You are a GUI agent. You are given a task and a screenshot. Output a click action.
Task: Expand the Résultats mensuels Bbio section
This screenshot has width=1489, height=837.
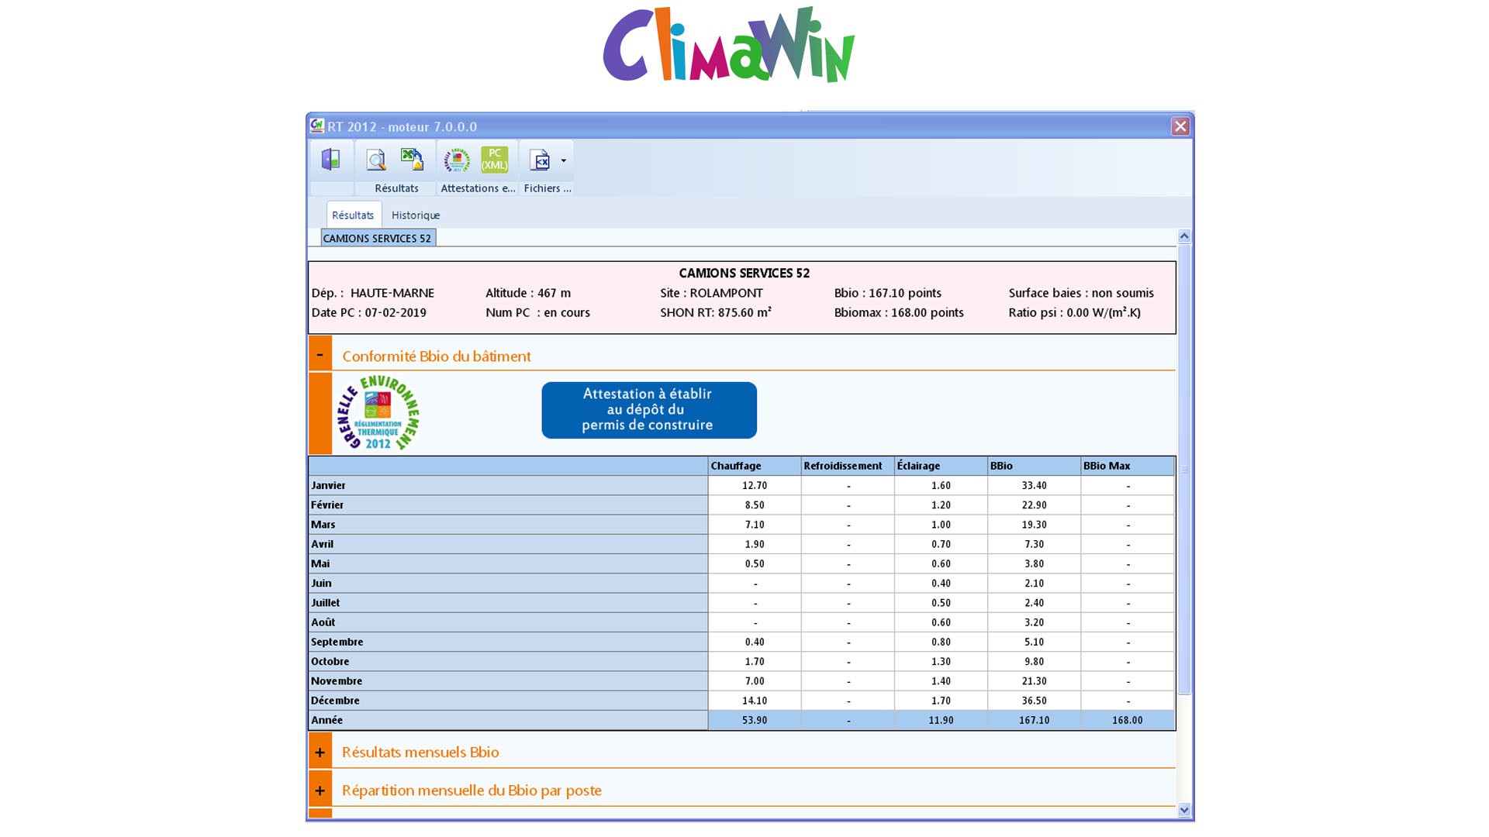(x=320, y=752)
